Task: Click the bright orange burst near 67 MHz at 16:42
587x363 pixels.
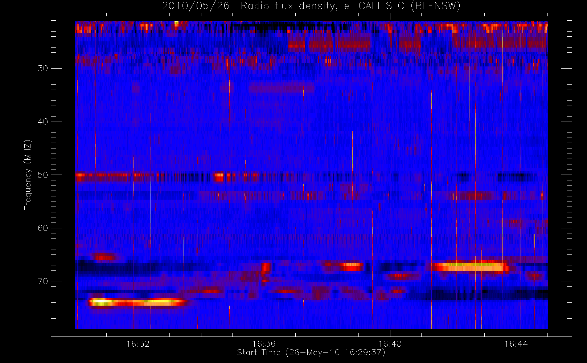Action: click(x=470, y=267)
